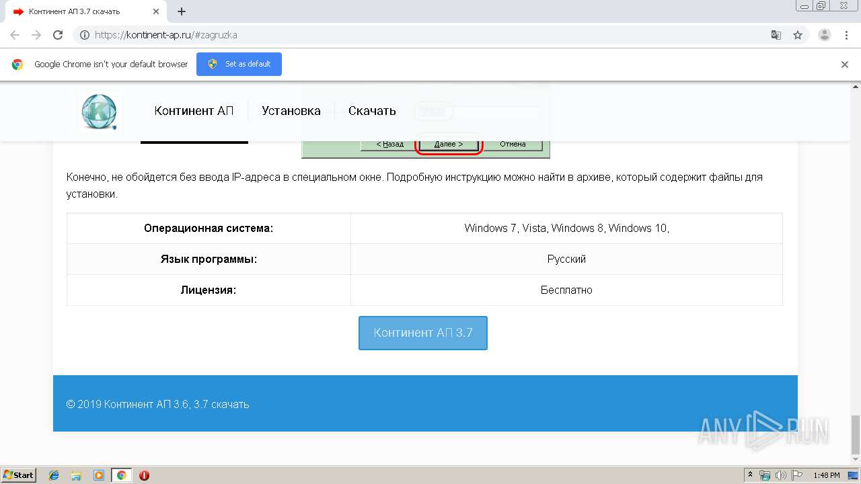Click the browser back arrow

point(15,35)
